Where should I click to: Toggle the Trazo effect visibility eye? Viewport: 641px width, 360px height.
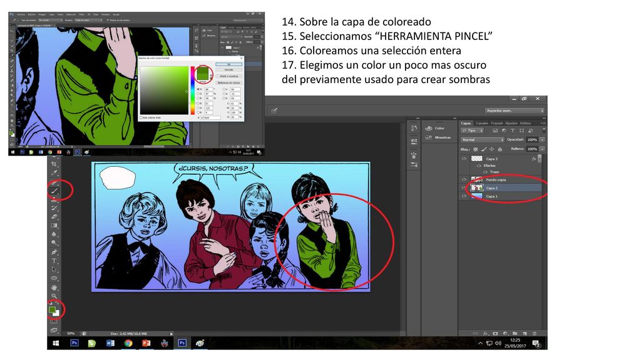[x=485, y=172]
